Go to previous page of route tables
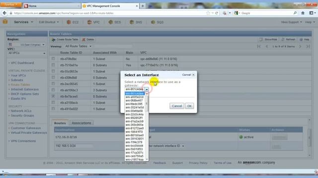The width and height of the screenshot is (318, 178). click(x=267, y=46)
